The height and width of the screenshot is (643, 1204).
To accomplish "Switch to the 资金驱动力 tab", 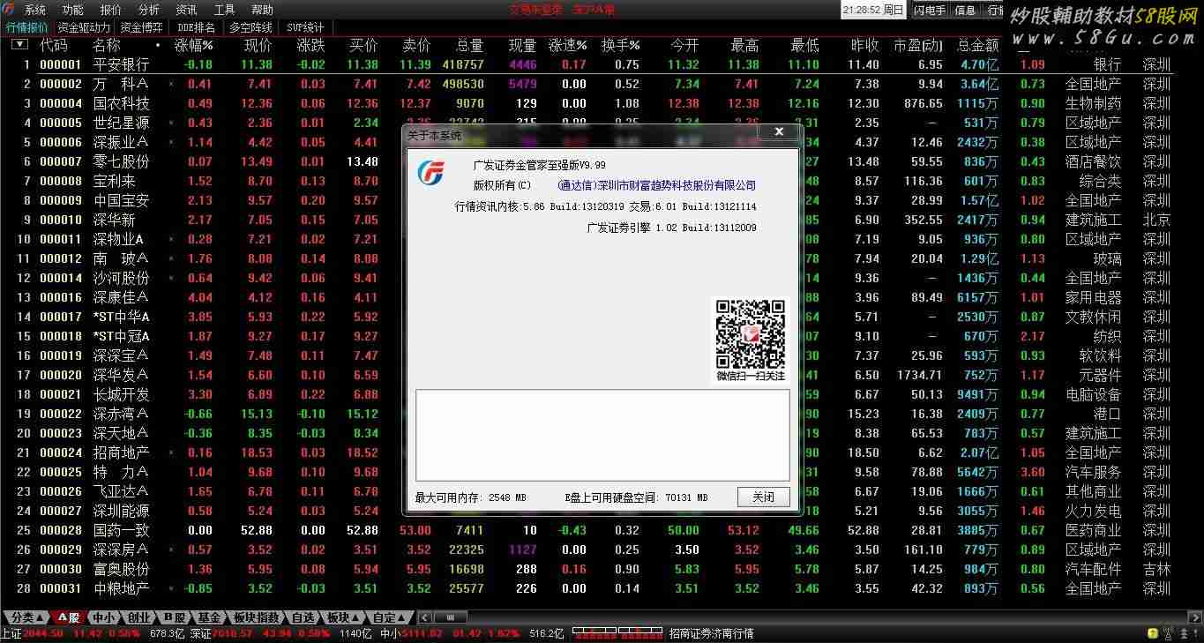I will point(85,27).
